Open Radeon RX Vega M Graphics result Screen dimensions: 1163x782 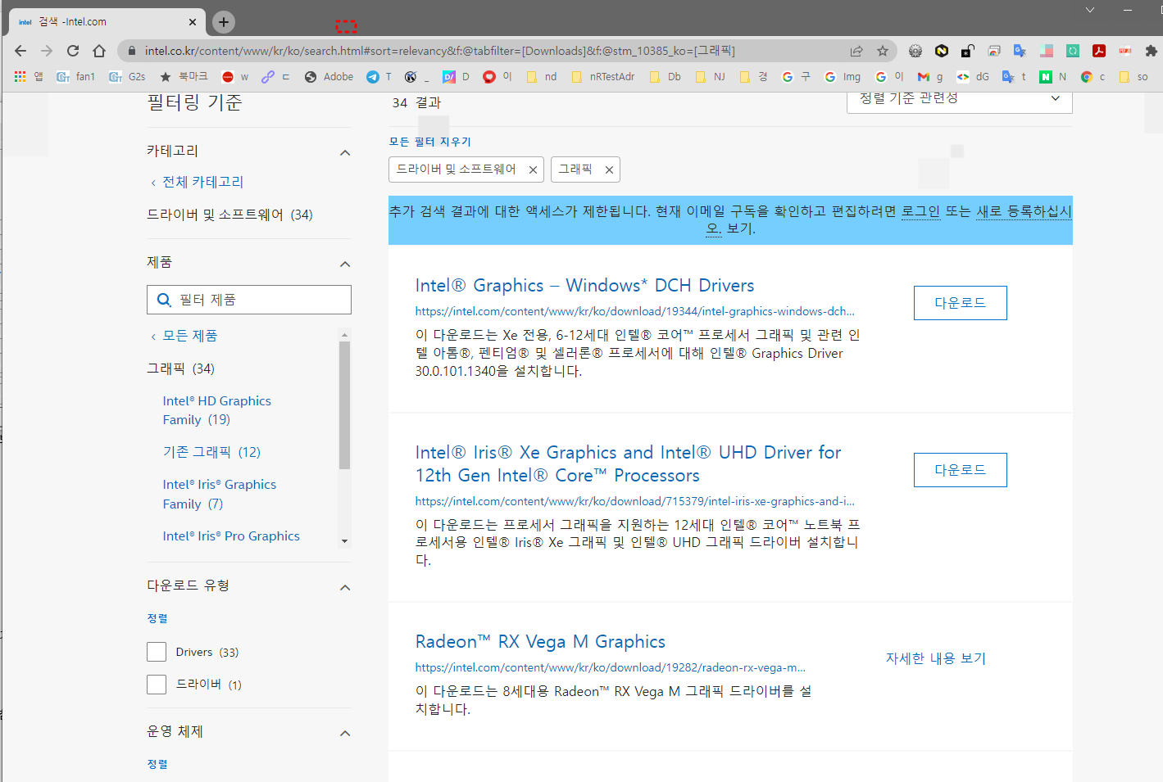540,642
